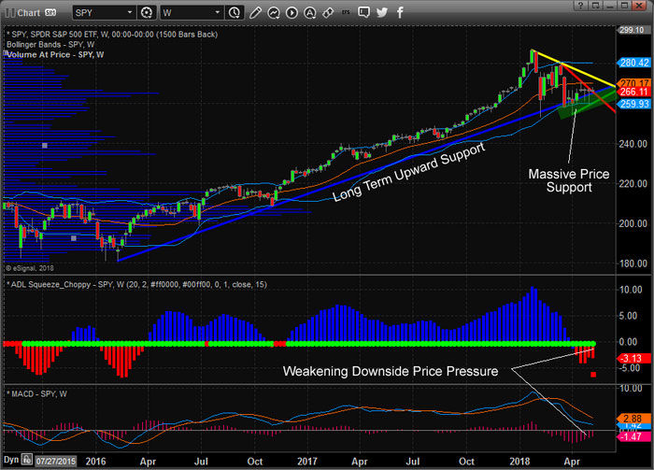Click the 2017 label on time axis

(307, 462)
